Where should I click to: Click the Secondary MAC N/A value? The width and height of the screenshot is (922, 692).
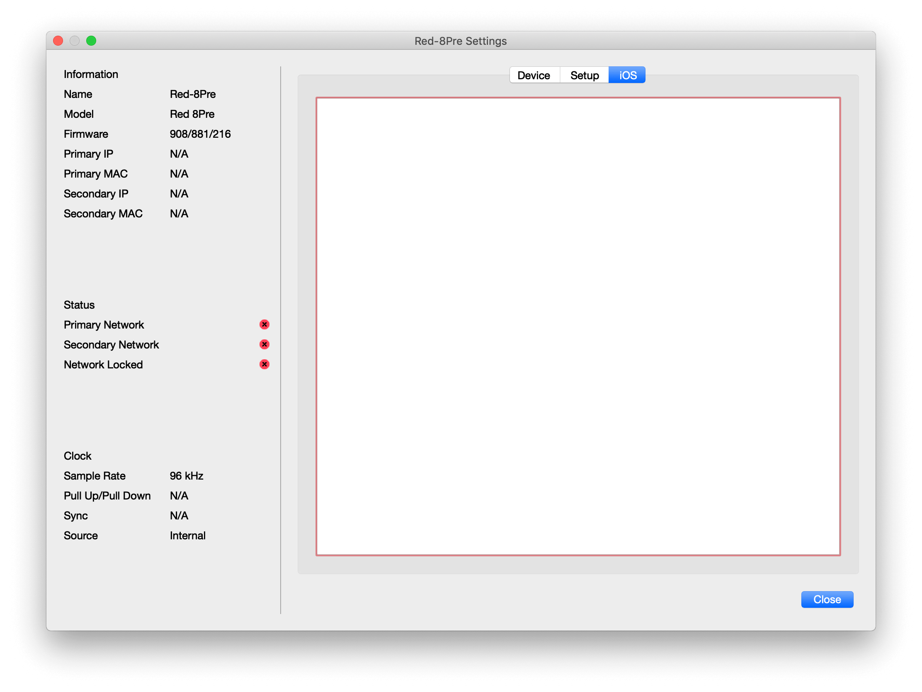pos(179,214)
